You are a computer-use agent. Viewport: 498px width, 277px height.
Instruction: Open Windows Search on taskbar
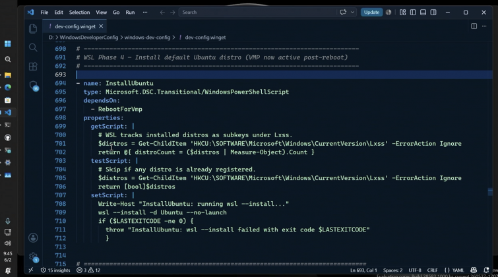(8, 59)
